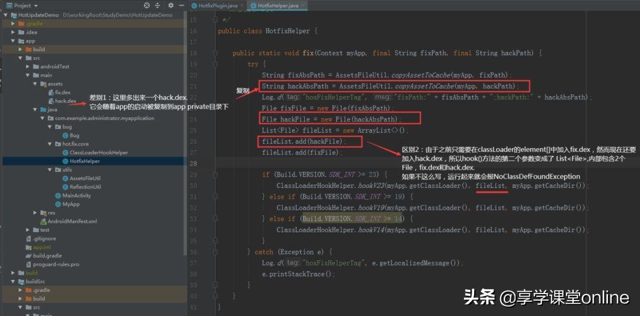
Task: Click the locate/scroll-from-source target icon
Action: coord(147,5)
